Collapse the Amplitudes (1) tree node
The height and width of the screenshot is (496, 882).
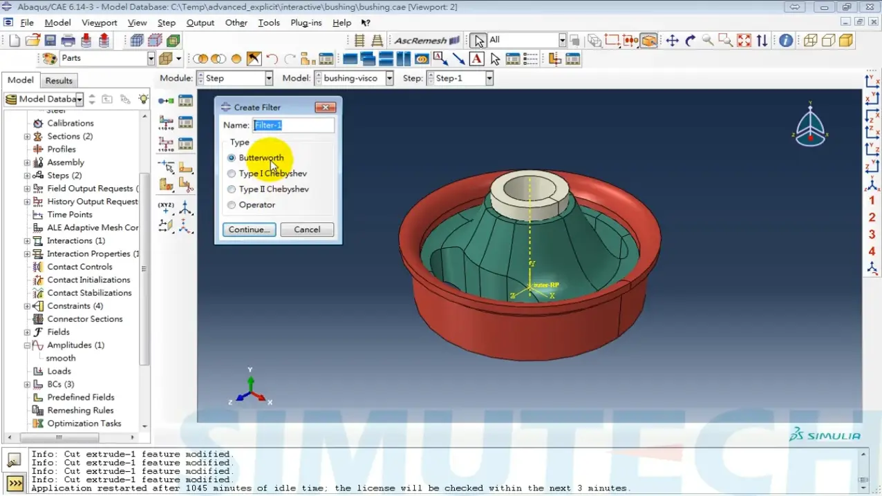[x=27, y=345]
